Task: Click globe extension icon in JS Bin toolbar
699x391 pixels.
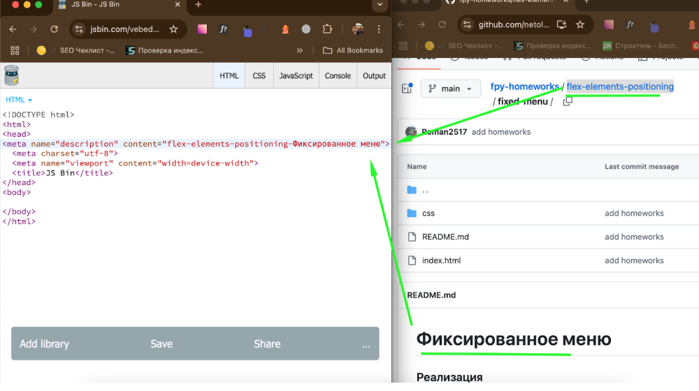Action: (x=306, y=29)
